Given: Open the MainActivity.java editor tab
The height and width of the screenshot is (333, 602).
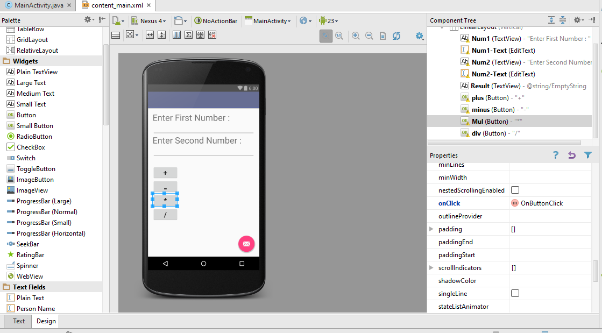Looking at the screenshot, I should coord(34,5).
